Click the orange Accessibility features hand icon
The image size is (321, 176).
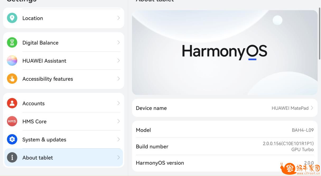coord(12,79)
